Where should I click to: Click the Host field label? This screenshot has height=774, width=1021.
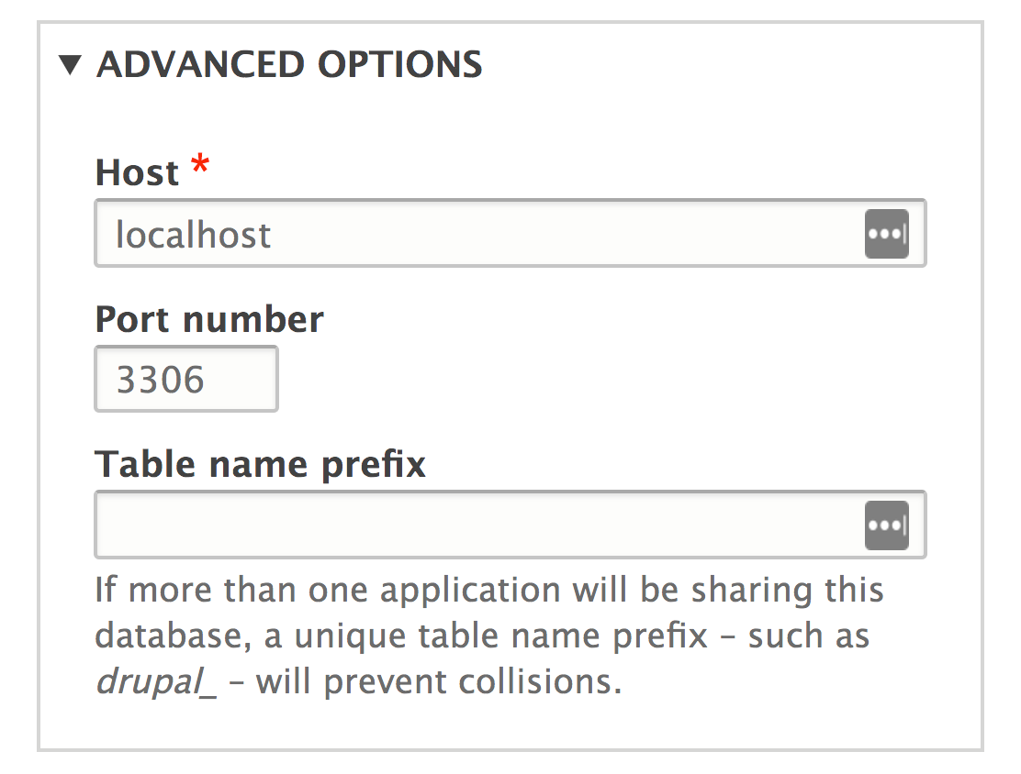coord(138,172)
